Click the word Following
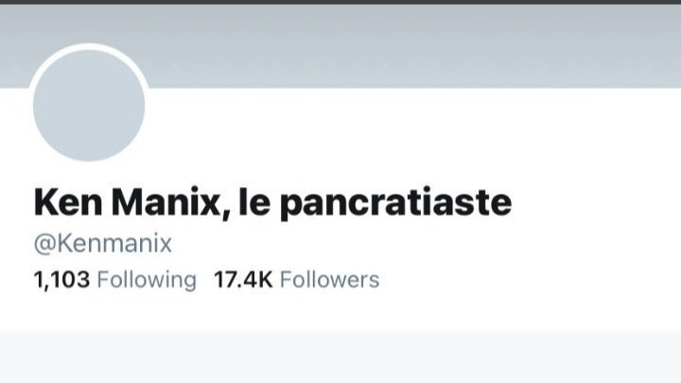Viewport: 681px width, 383px height. click(x=147, y=280)
